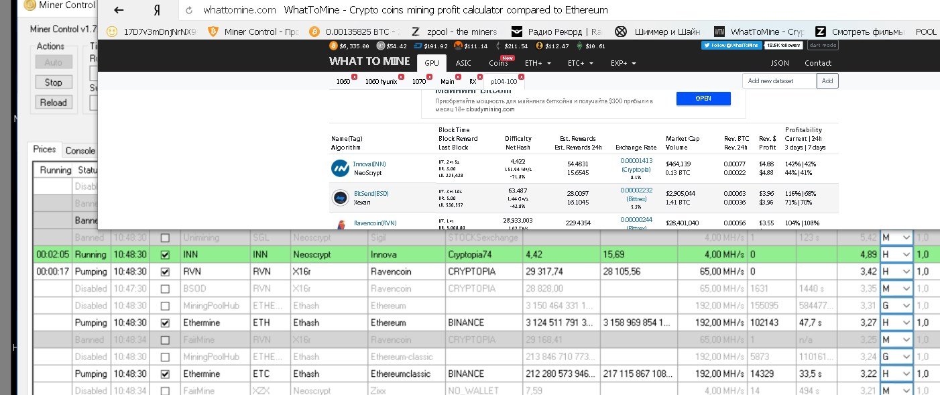Open the Contact link

click(818, 63)
